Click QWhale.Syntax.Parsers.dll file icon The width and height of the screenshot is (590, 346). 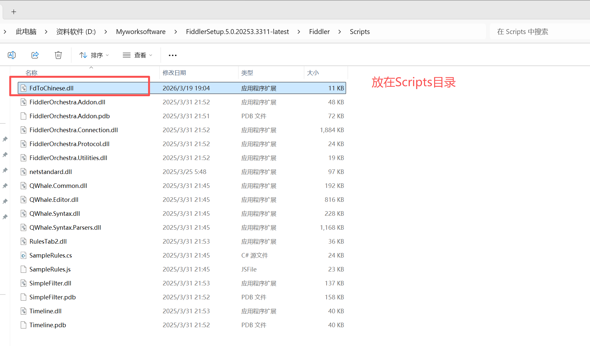pos(23,227)
